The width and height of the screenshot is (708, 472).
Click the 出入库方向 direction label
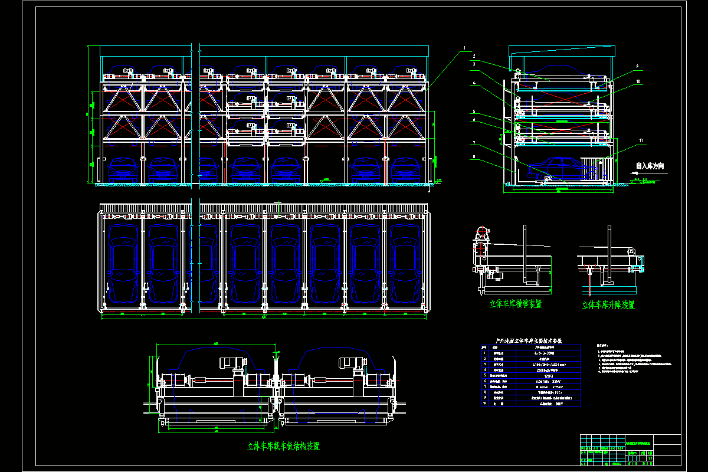point(650,166)
